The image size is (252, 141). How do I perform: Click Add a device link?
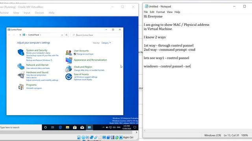[x=31, y=78]
